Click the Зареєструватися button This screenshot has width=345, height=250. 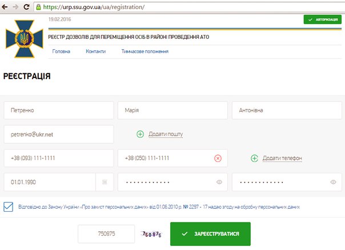pos(210,234)
